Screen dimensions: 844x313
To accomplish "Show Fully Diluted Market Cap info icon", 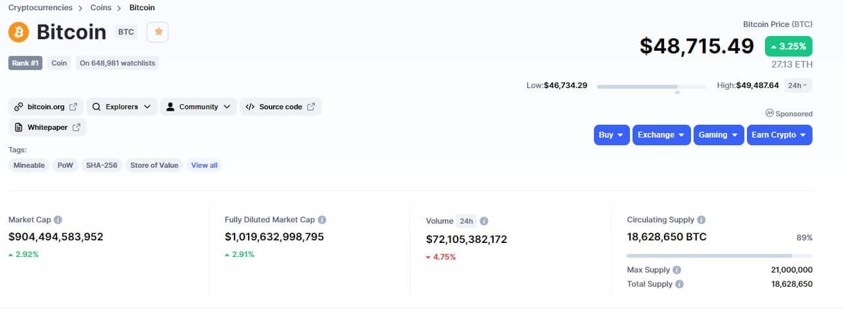I will point(322,220).
